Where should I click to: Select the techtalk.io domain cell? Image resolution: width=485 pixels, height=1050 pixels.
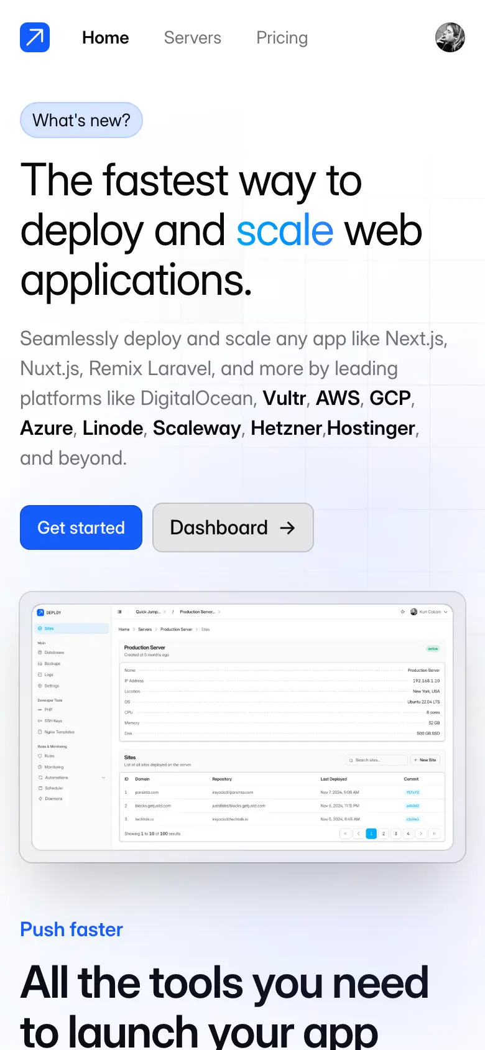pyautogui.click(x=144, y=819)
